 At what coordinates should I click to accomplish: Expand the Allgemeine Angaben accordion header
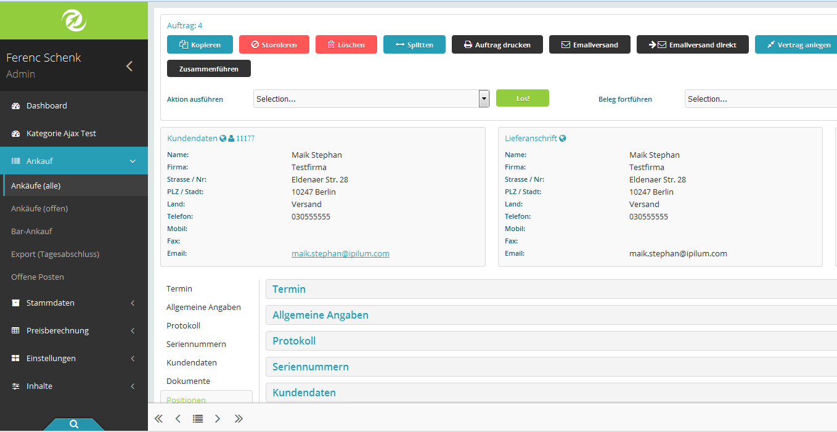[551, 315]
